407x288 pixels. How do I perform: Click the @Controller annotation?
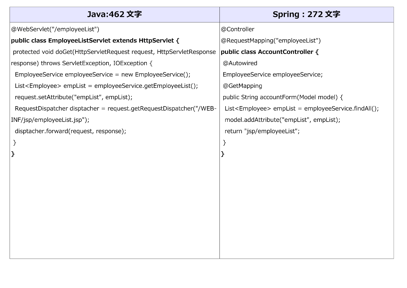coord(238,29)
